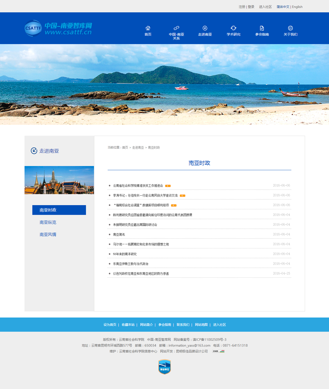Click the email text information_yass@163.com

(189, 345)
